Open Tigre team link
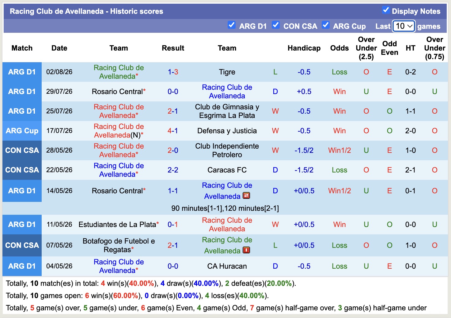 [x=227, y=72]
